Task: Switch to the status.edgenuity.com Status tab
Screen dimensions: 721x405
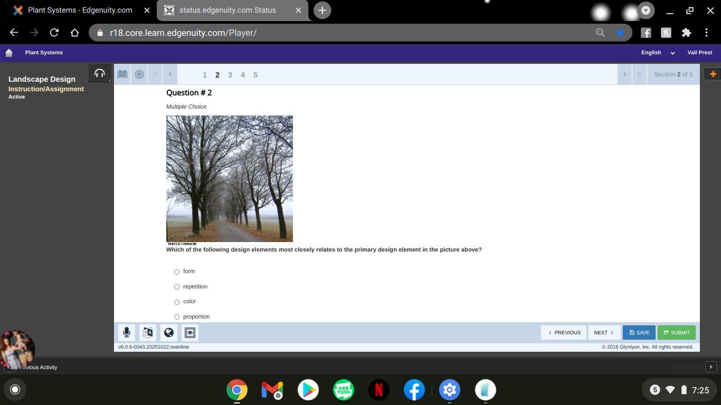Action: point(227,11)
